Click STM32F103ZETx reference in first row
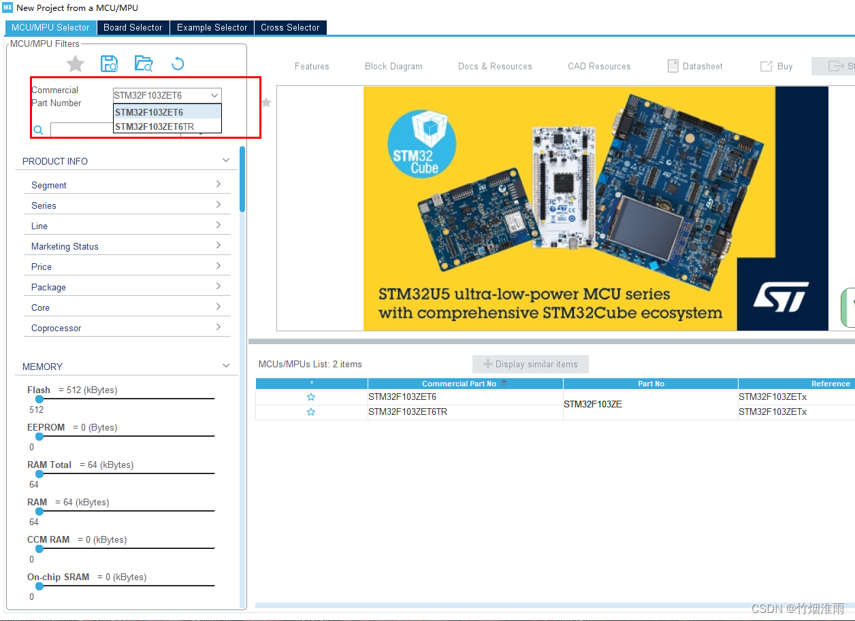The image size is (855, 621). (x=796, y=397)
